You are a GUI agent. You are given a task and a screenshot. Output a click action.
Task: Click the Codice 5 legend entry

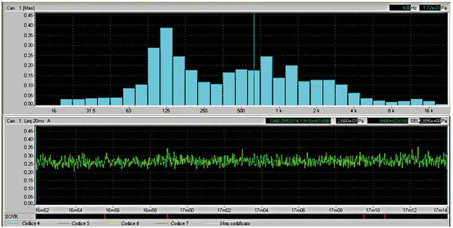[x=74, y=223]
